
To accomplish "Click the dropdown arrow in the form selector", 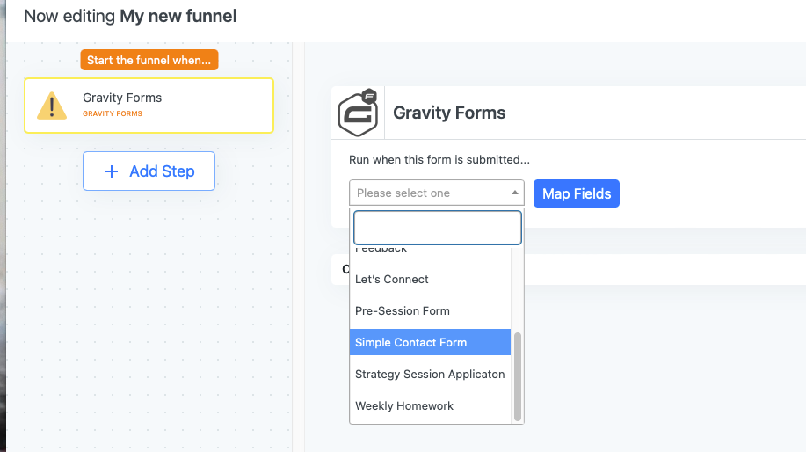I will click(x=514, y=193).
